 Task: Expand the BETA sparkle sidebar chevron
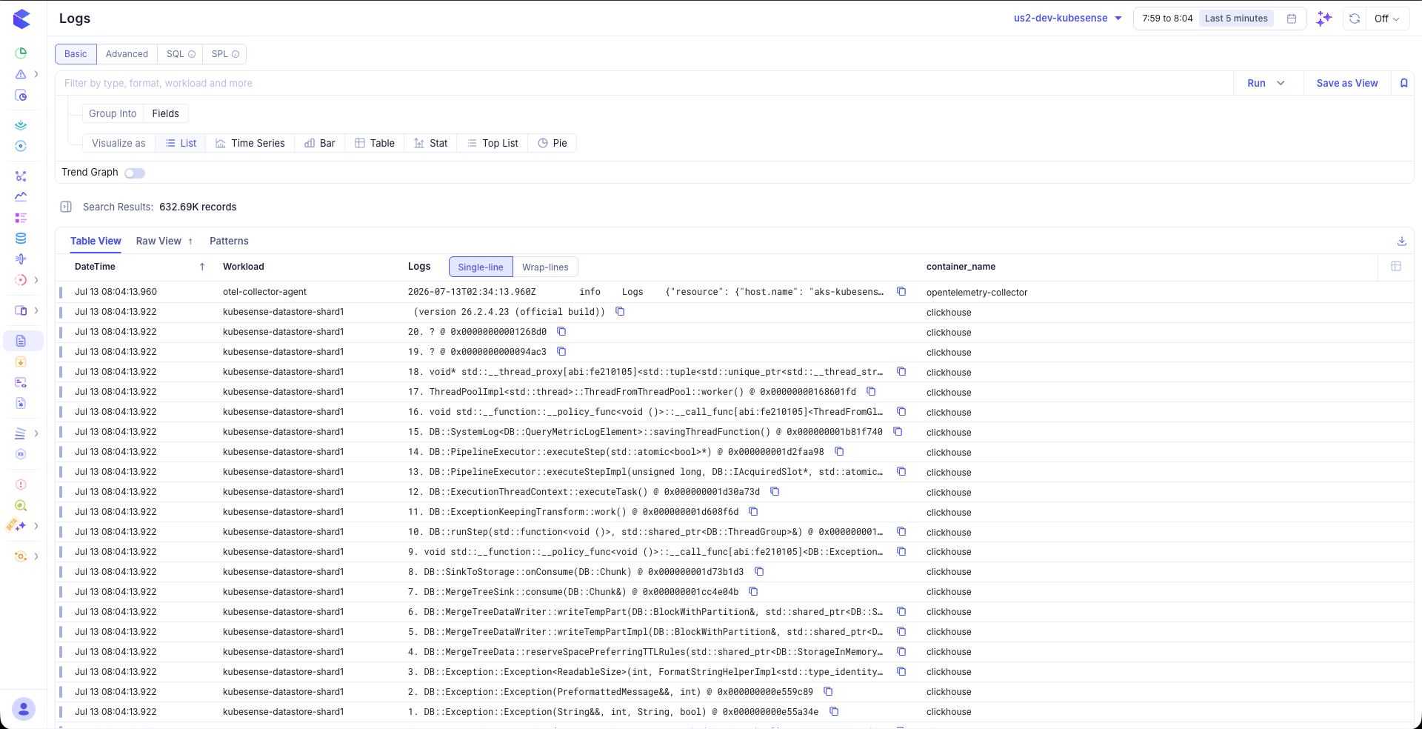coord(36,526)
